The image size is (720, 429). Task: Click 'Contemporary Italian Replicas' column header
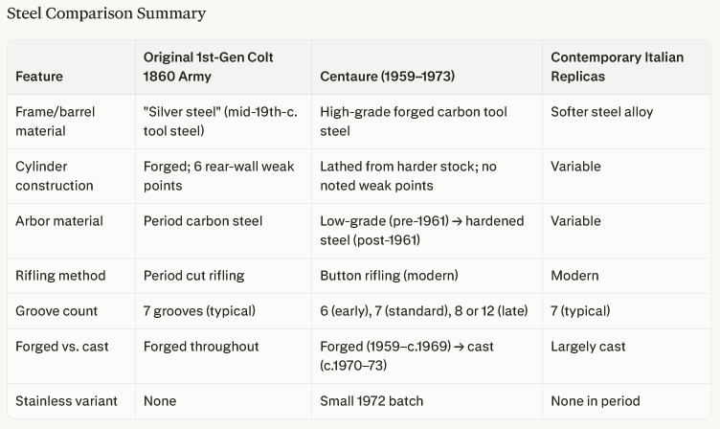point(618,67)
